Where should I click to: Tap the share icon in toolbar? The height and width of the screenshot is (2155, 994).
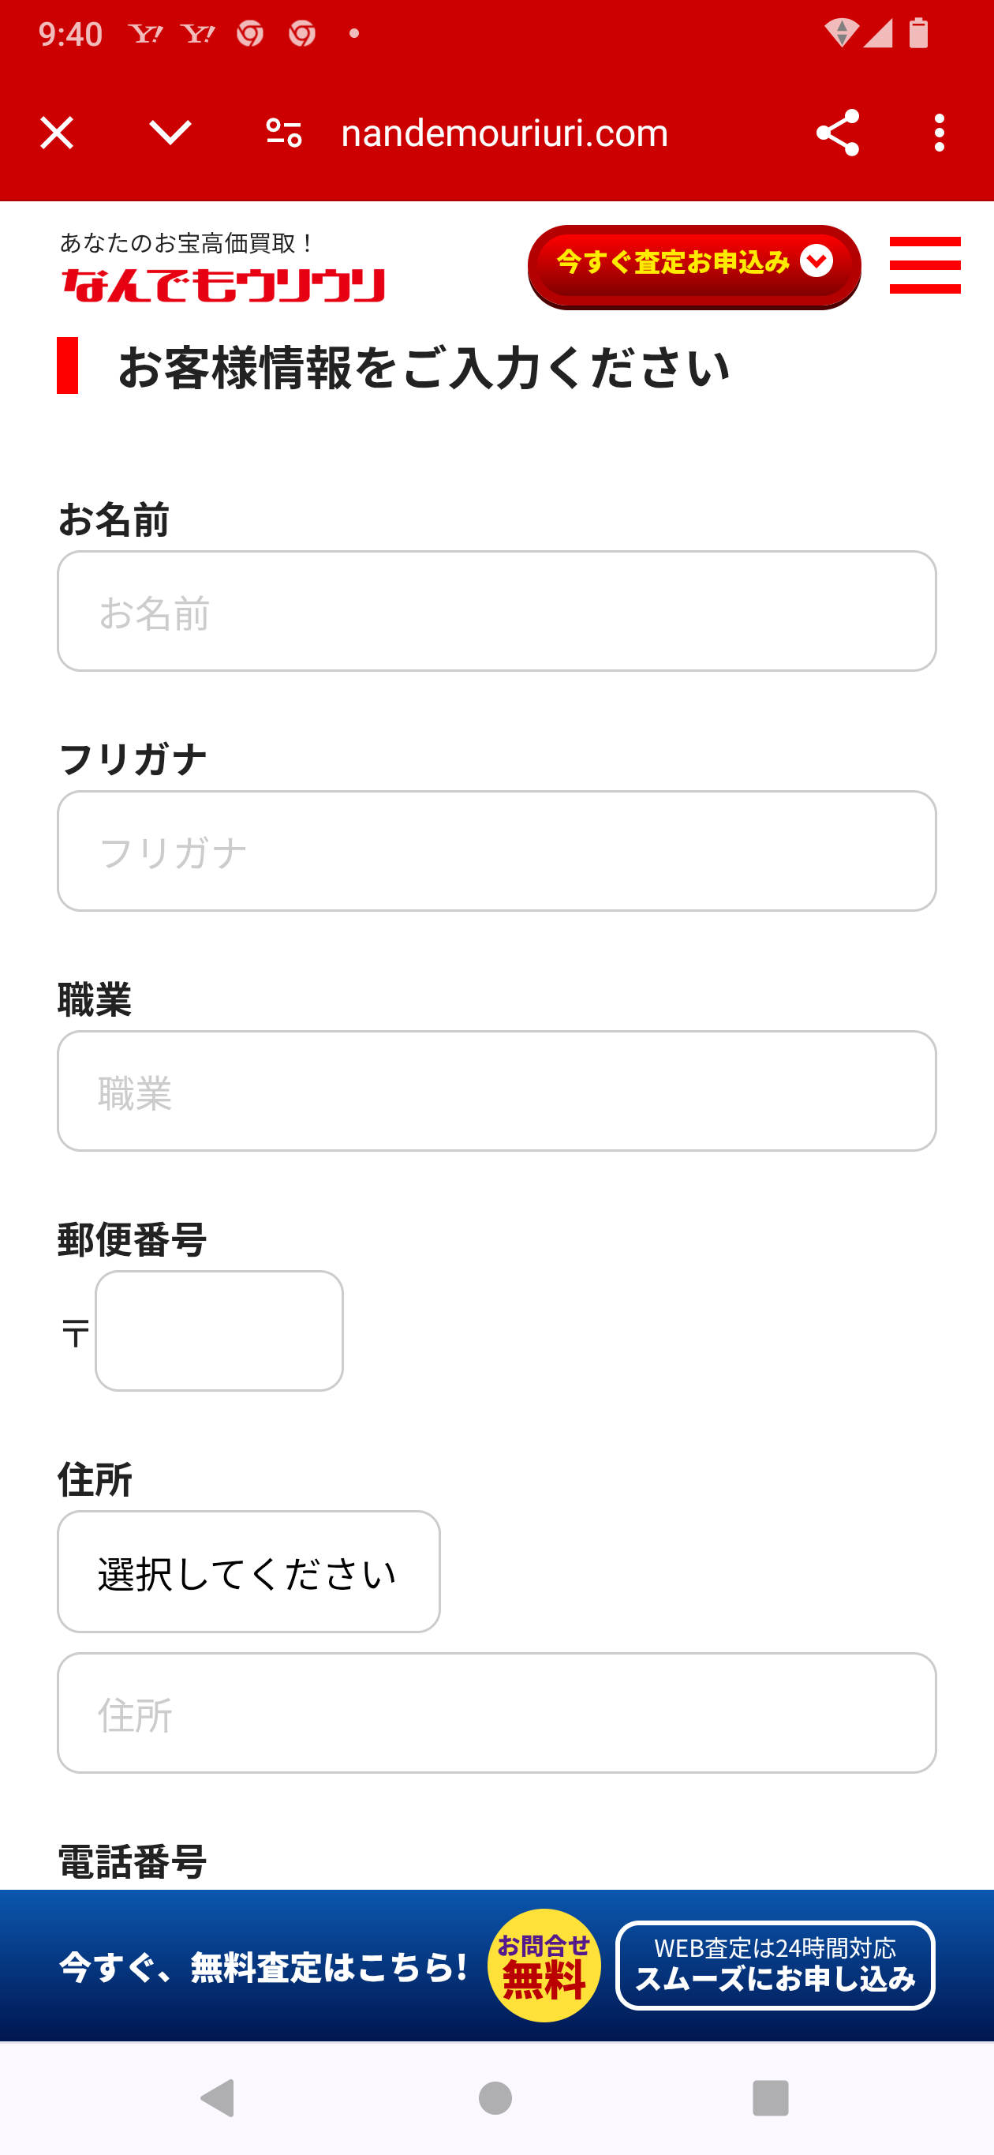click(x=837, y=133)
